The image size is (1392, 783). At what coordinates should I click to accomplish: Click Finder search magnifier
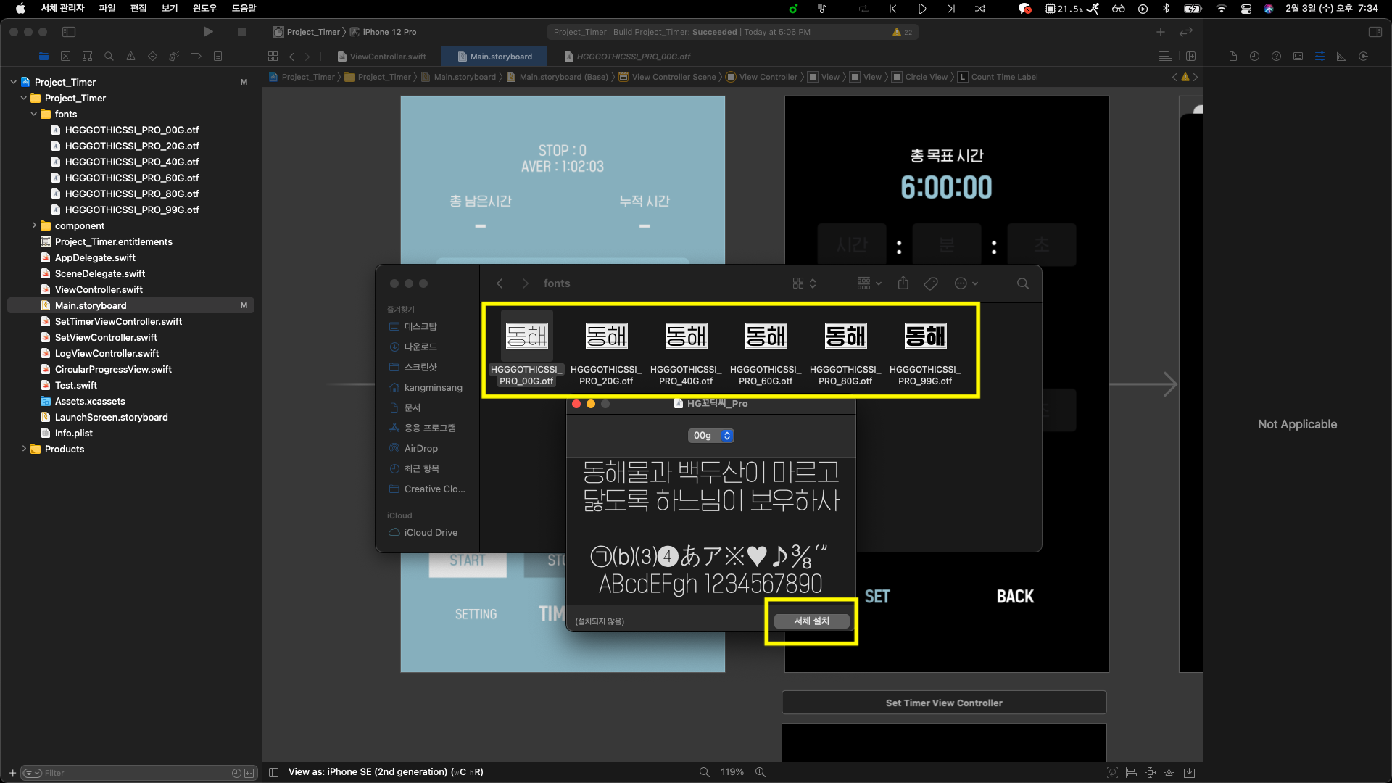point(1023,283)
